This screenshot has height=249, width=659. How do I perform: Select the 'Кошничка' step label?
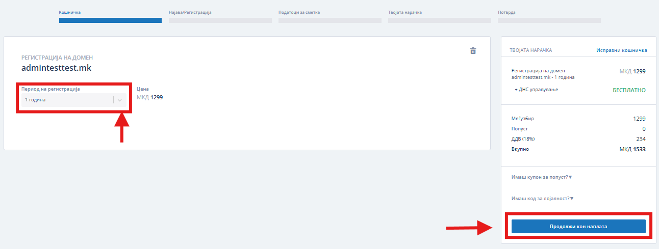coord(70,12)
